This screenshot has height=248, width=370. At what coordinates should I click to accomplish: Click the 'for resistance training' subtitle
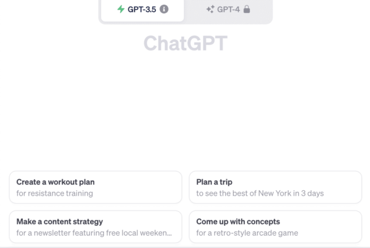point(54,193)
